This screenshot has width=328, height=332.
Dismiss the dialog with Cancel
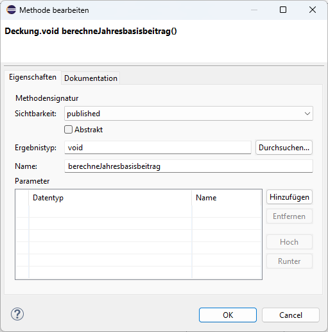click(291, 315)
